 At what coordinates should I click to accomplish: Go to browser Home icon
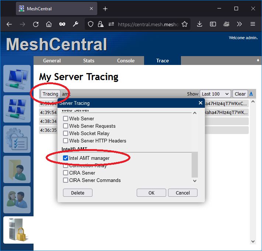click(49, 24)
